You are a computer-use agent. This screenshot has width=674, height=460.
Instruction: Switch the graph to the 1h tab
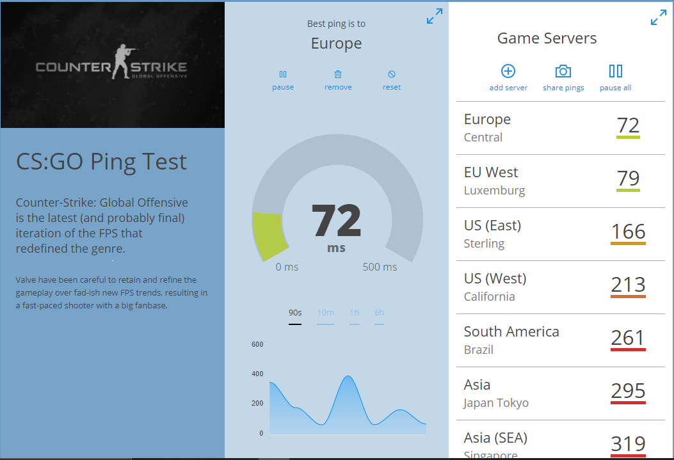[354, 315]
